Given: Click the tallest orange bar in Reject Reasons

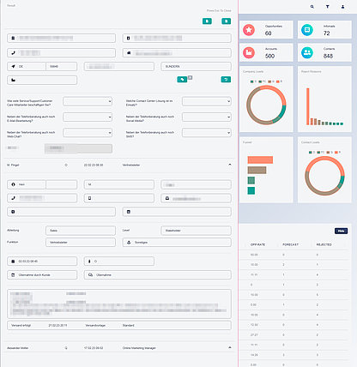Looking at the screenshot, I should point(308,106).
